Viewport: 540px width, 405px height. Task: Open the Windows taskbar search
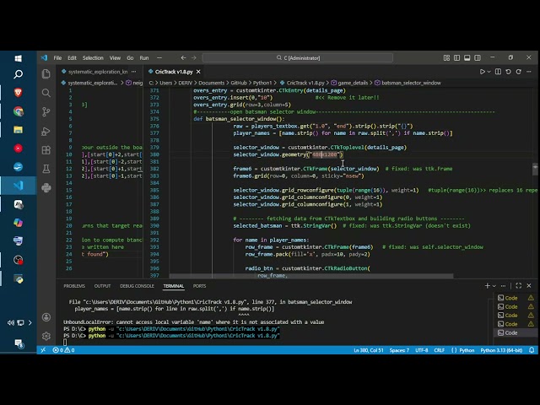point(19,74)
